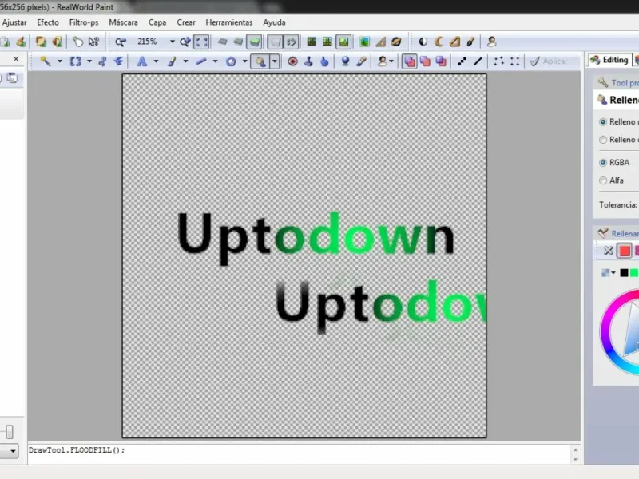Switch to the Editing tab
Image resolution: width=639 pixels, height=479 pixels.
click(x=609, y=61)
